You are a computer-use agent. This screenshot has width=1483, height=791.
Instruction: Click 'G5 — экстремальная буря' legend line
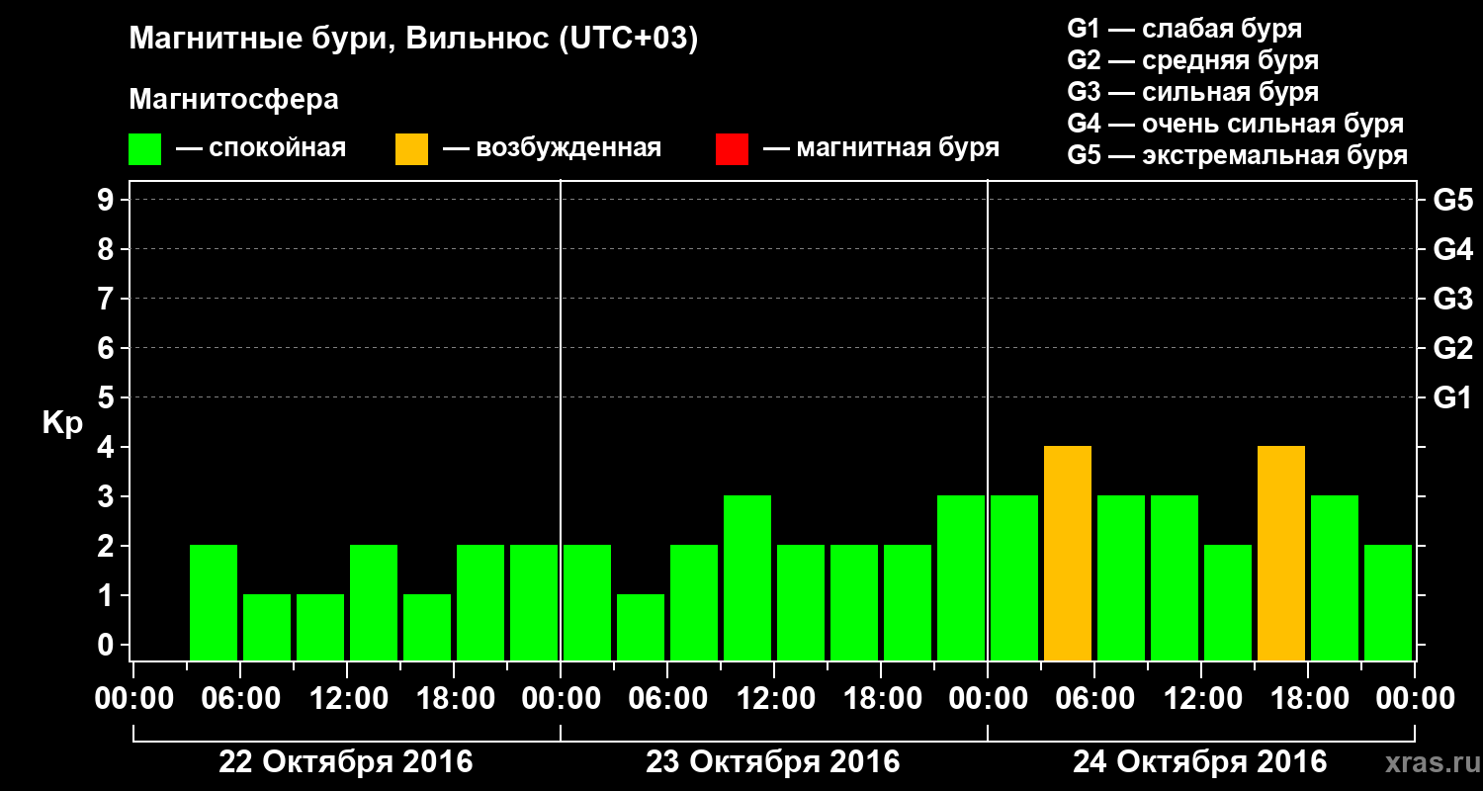pyautogui.click(x=1237, y=155)
